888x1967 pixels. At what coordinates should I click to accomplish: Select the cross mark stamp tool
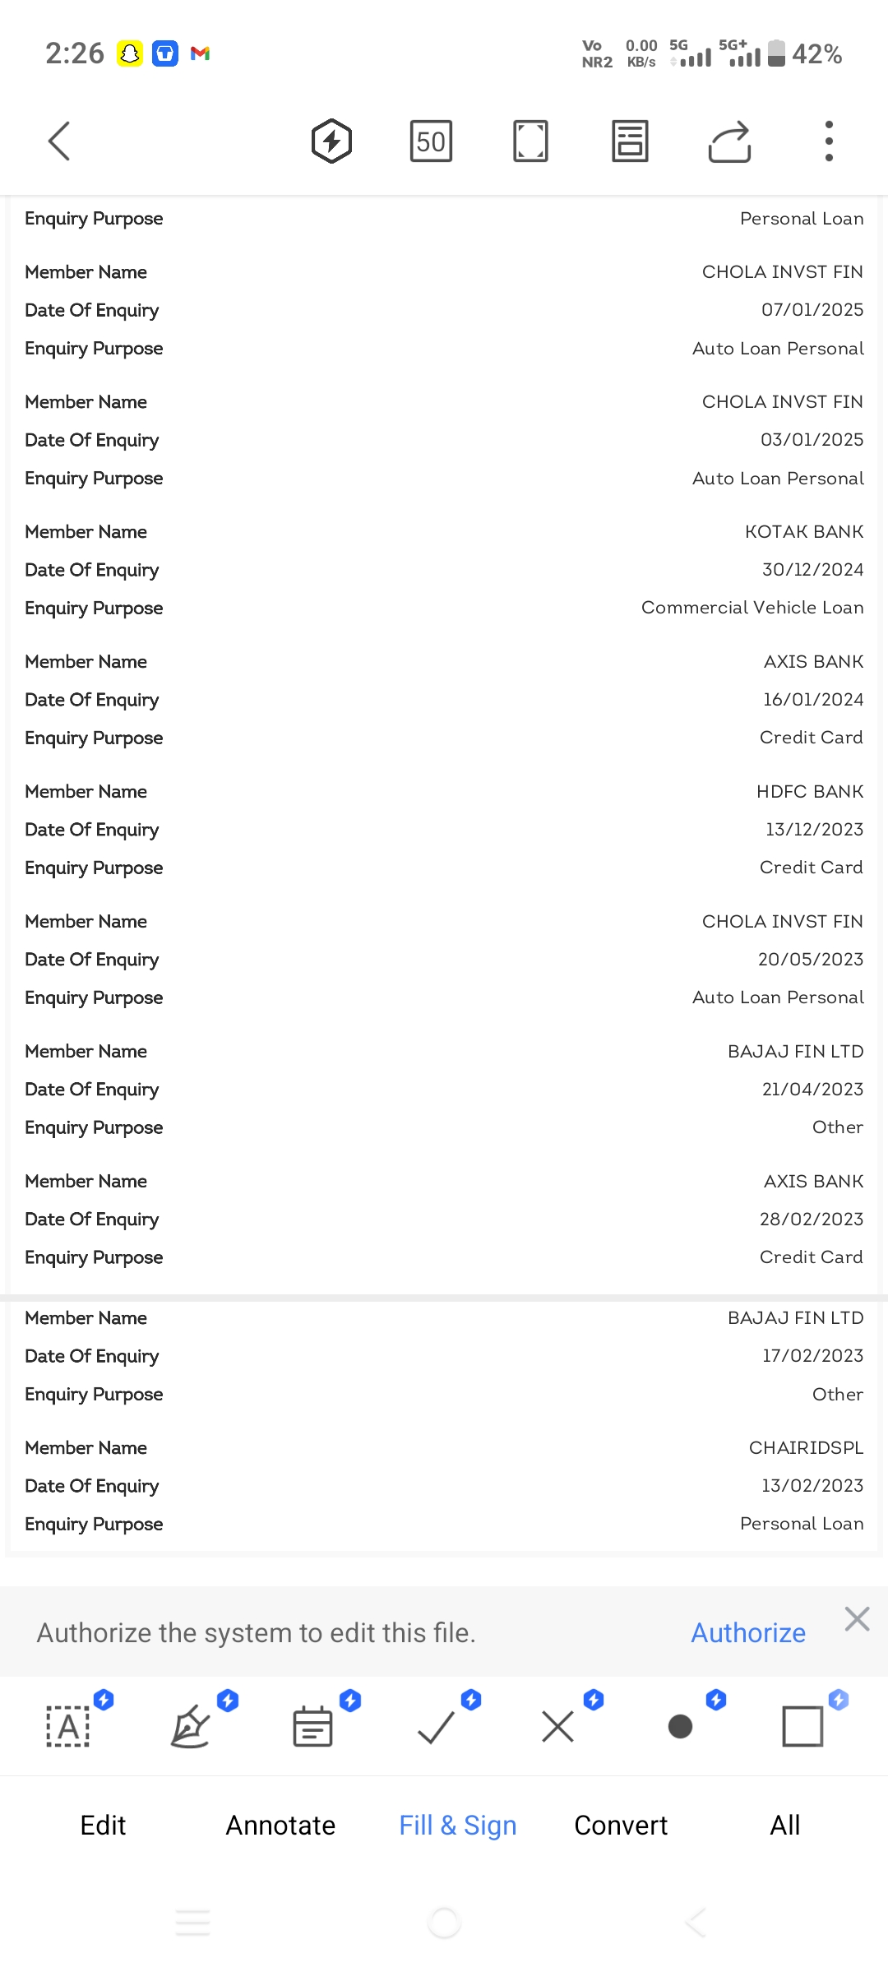click(x=557, y=1725)
